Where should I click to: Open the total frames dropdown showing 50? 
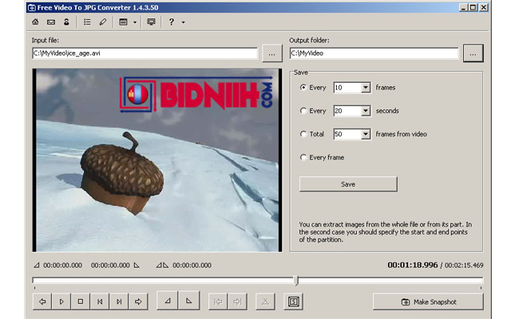366,134
